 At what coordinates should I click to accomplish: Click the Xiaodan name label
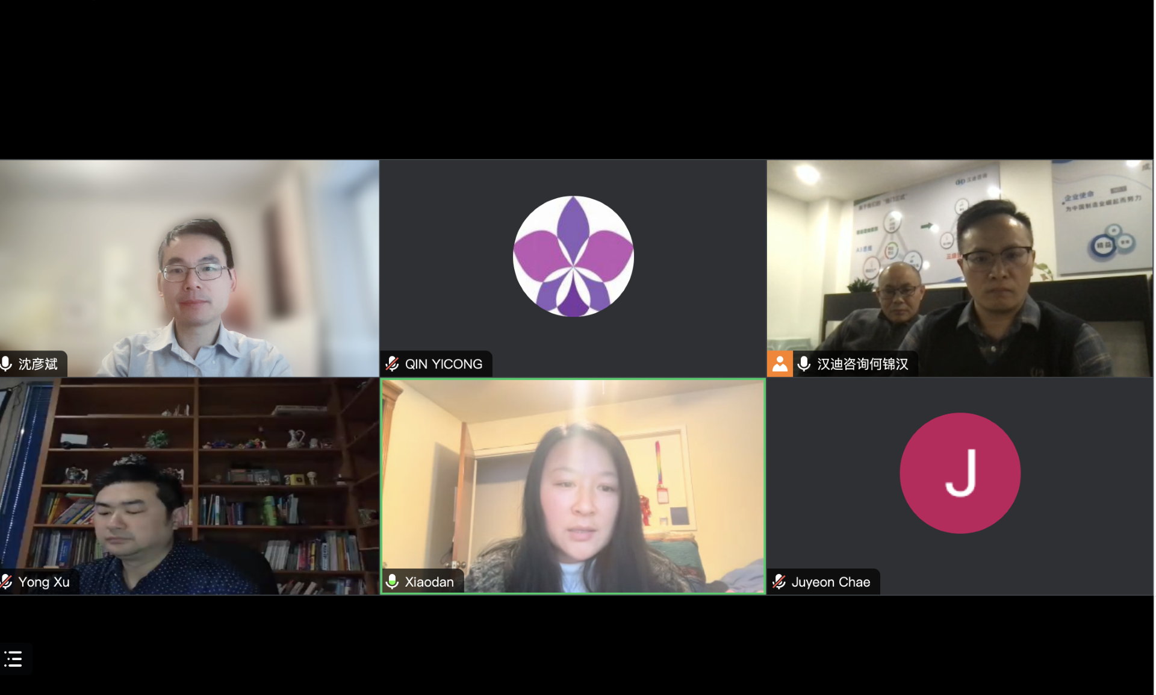(429, 582)
